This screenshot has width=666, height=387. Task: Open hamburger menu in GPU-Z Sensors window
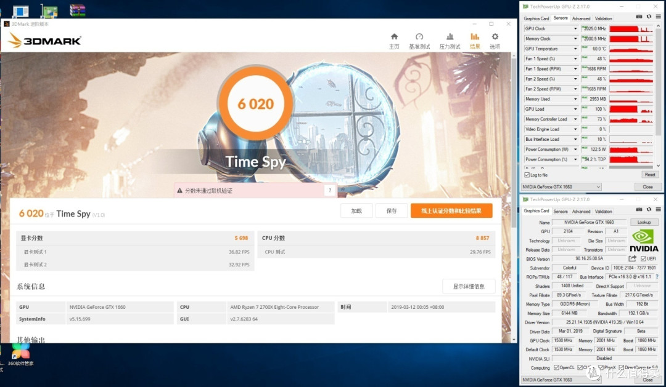[658, 17]
